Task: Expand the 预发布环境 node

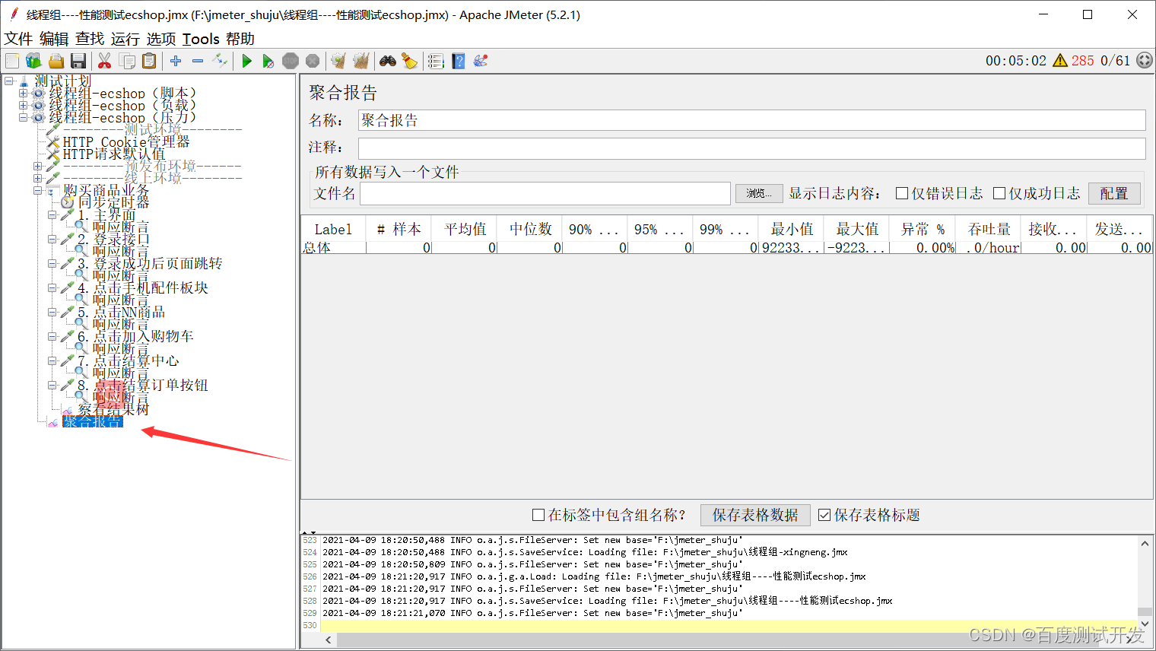Action: coord(37,166)
